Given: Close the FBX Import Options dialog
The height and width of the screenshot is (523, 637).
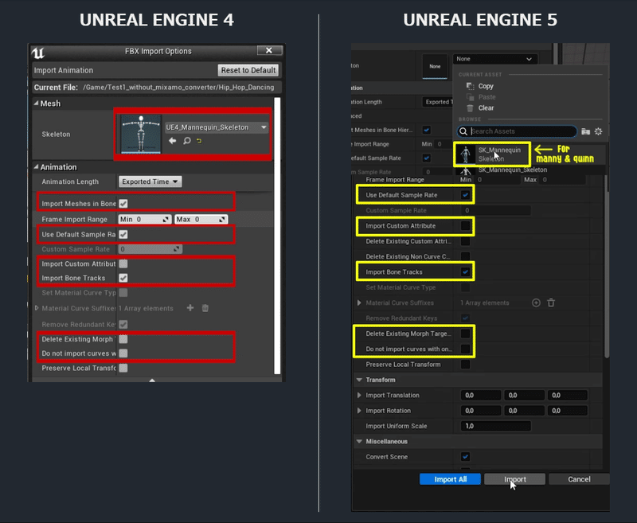Looking at the screenshot, I should pyautogui.click(x=269, y=50).
